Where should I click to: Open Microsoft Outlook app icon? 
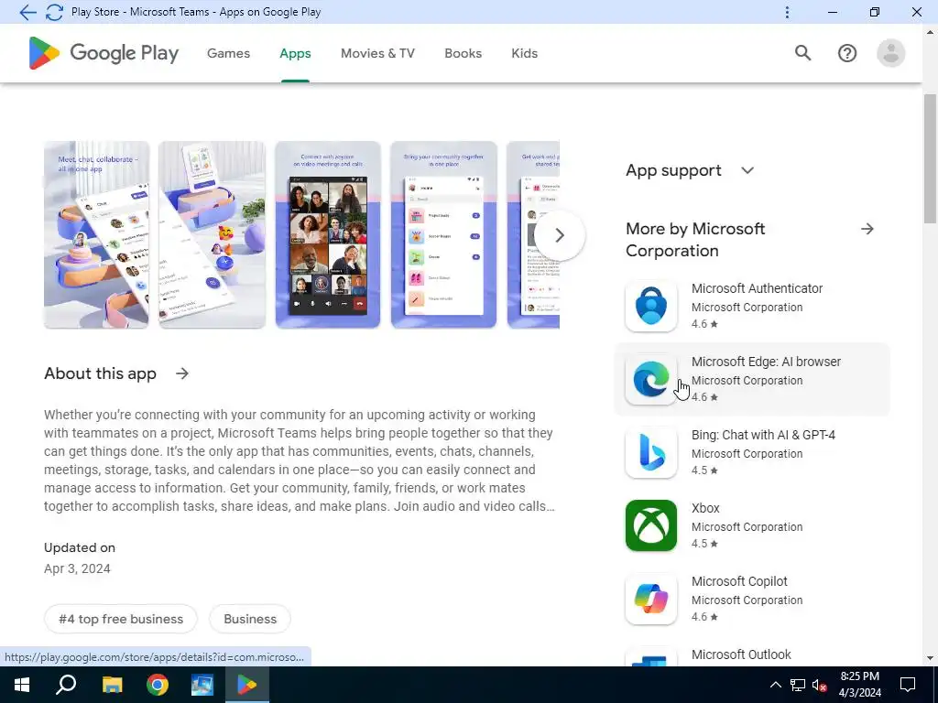click(651, 656)
